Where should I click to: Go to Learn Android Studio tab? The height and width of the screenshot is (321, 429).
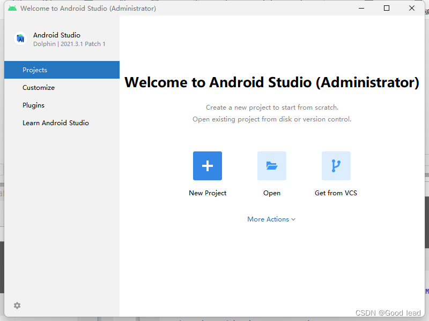62,123
